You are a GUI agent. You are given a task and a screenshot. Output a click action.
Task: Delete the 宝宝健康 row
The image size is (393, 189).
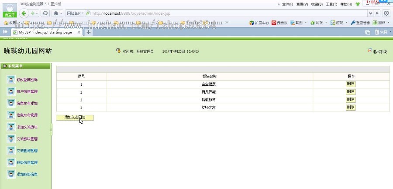click(351, 84)
